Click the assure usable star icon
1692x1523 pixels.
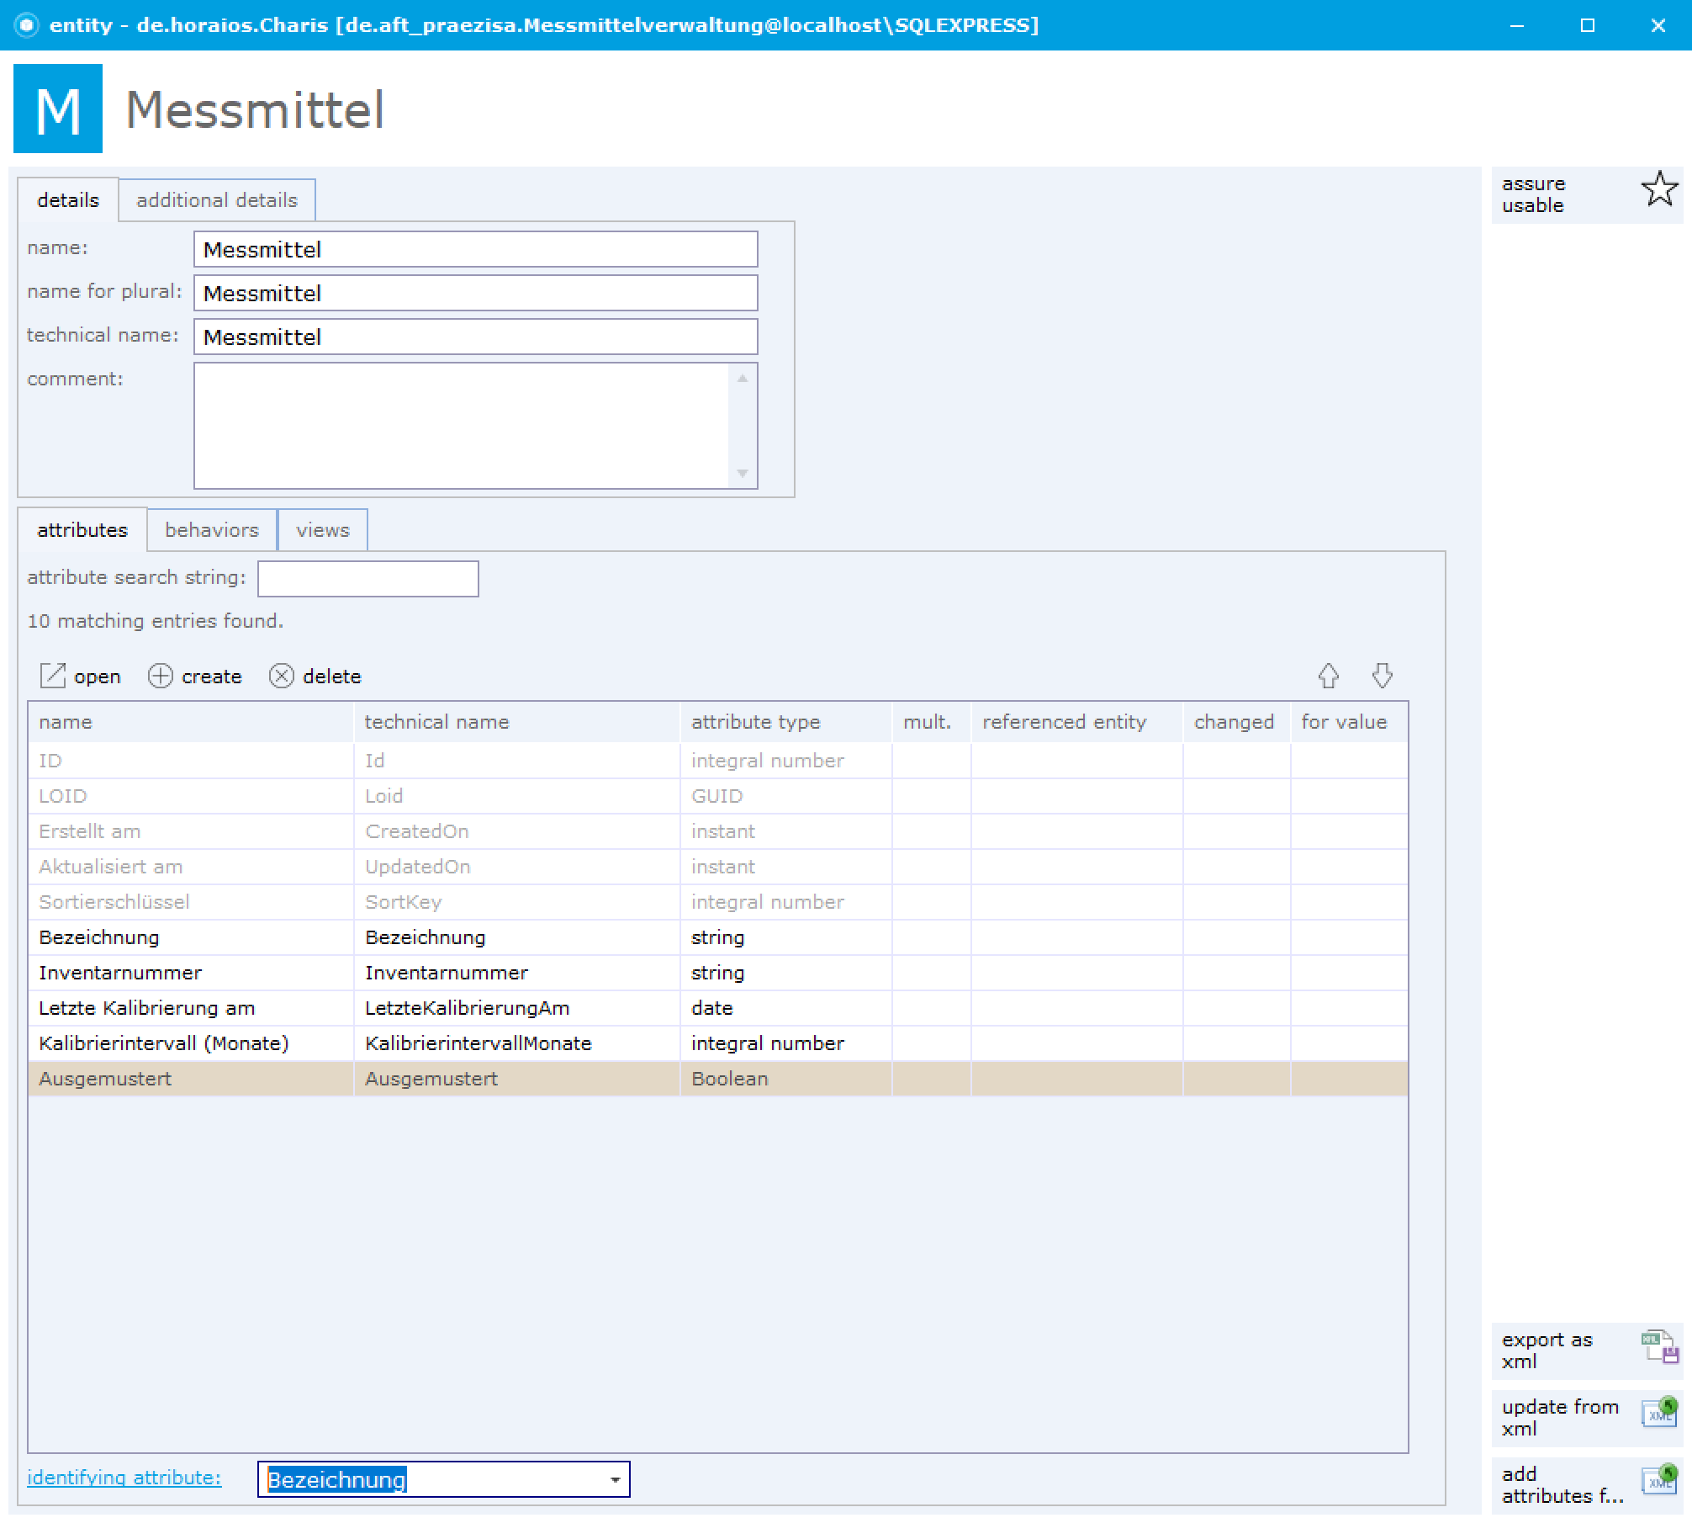click(1659, 189)
